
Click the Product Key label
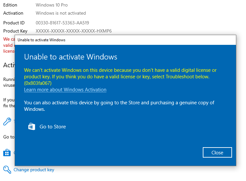(15, 31)
